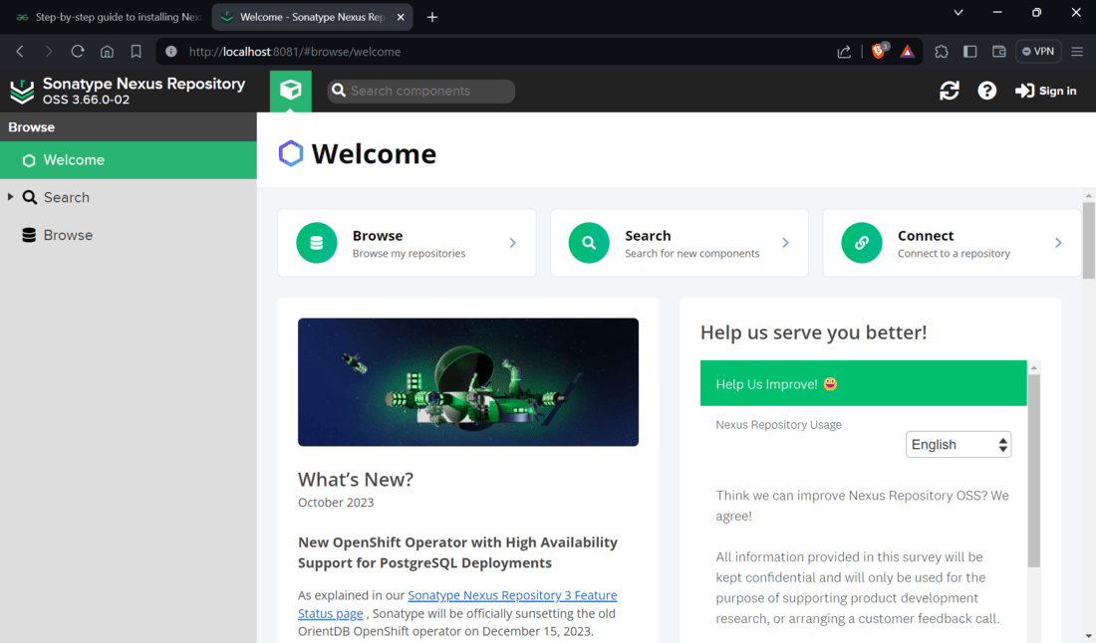Open the Brave Wallet icon

(x=998, y=51)
